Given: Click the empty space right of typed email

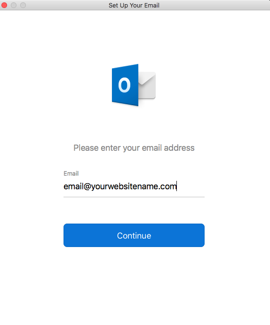Looking at the screenshot, I should pyautogui.click(x=191, y=186).
